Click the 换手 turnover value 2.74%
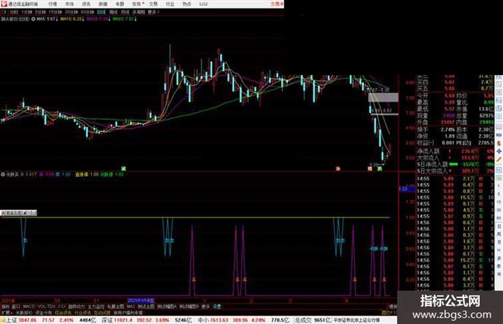Viewport: 503px width, 324px height. [448, 130]
